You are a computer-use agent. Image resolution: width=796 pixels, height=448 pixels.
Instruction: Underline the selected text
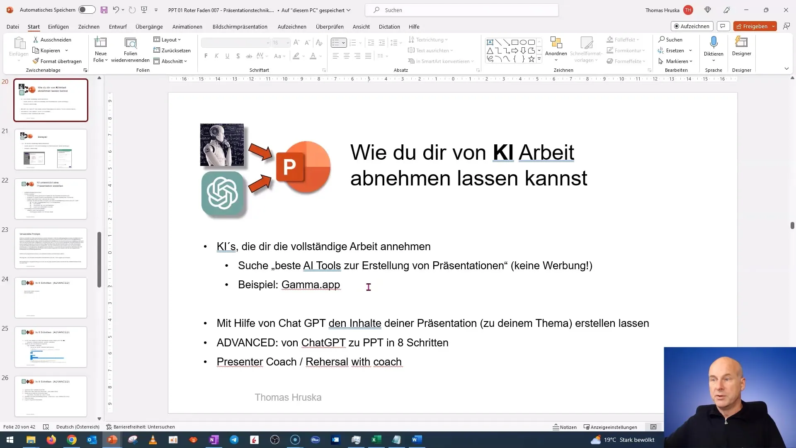point(227,56)
